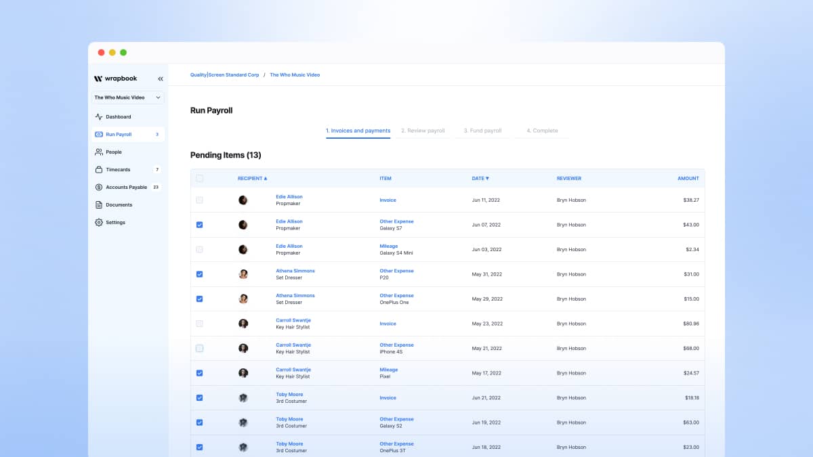813x457 pixels.
Task: Click the wrapbook logo
Action: (114, 79)
